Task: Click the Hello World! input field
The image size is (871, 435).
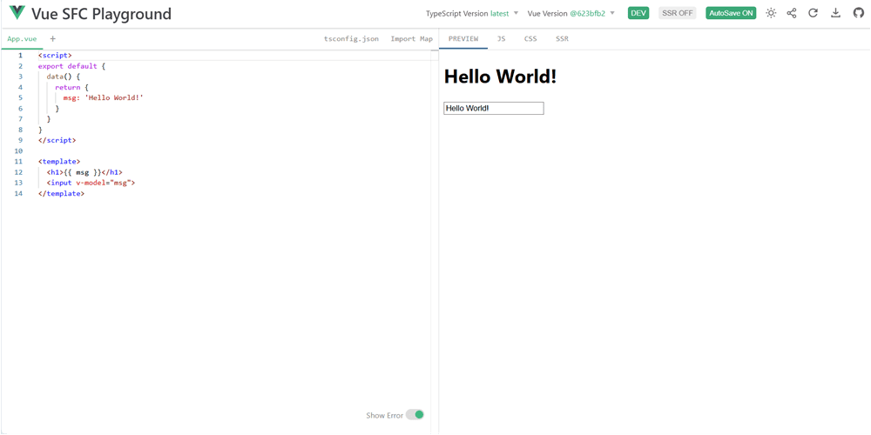Action: 493,109
